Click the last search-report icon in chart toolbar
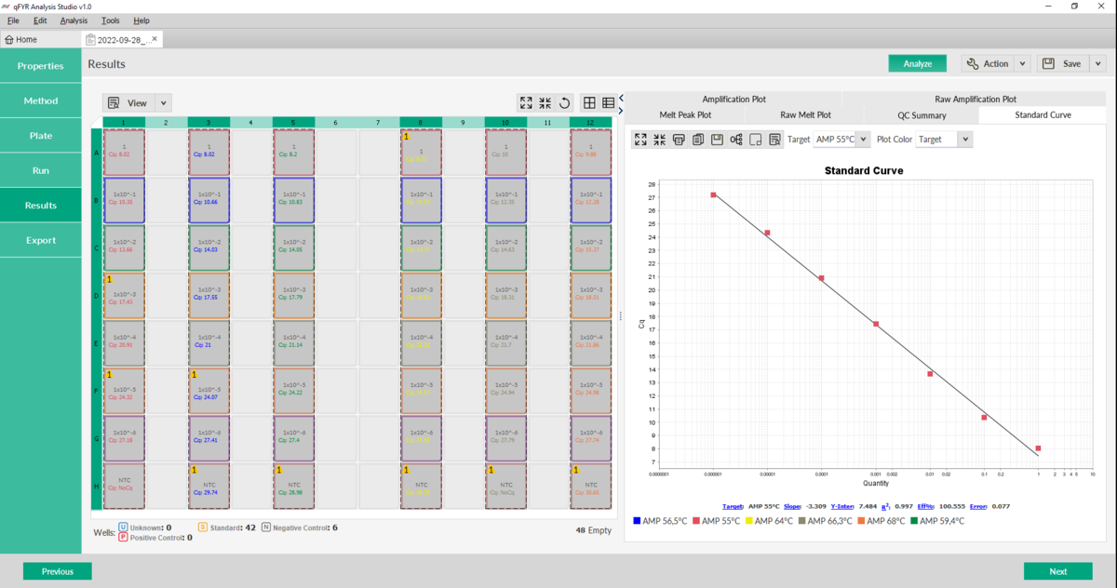Screen dimensions: 1117x588 click(x=774, y=140)
